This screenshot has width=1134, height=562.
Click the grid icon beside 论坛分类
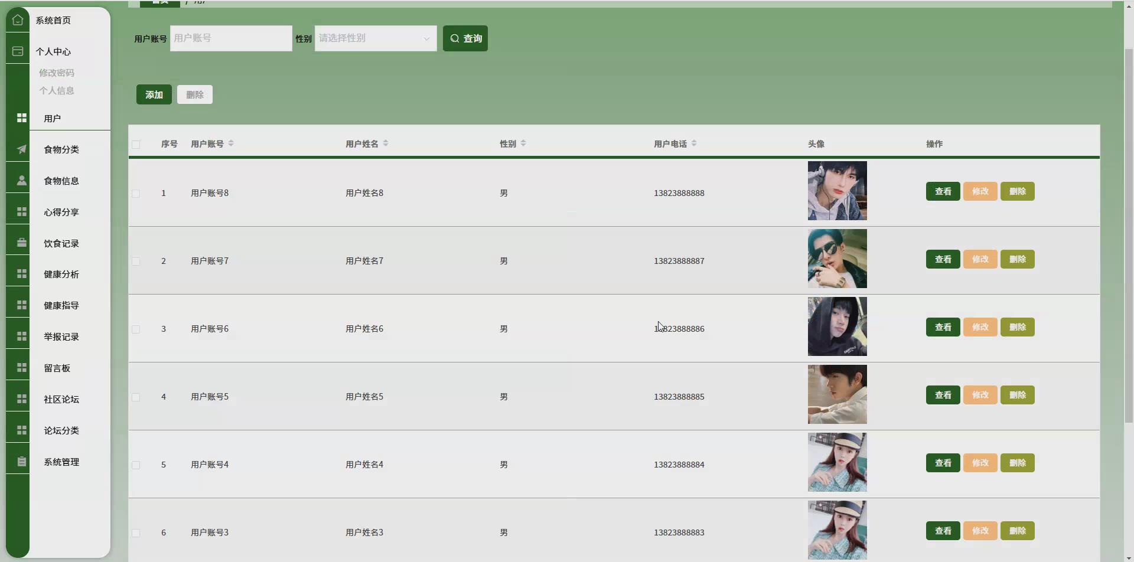22,430
